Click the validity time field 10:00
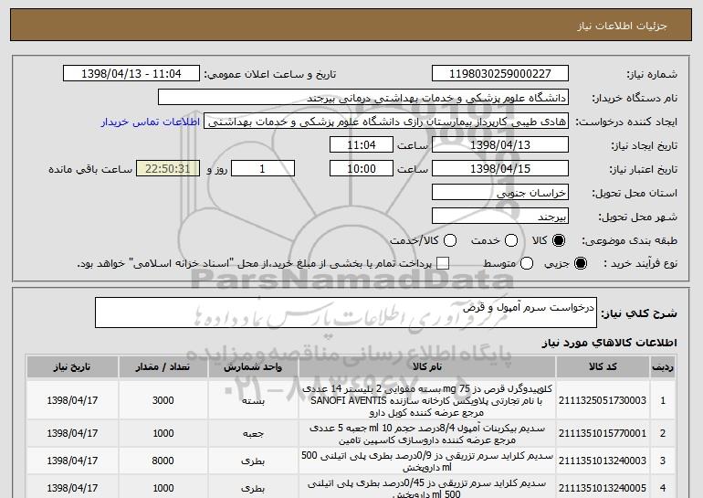This screenshot has height=498, width=703. coord(362,169)
